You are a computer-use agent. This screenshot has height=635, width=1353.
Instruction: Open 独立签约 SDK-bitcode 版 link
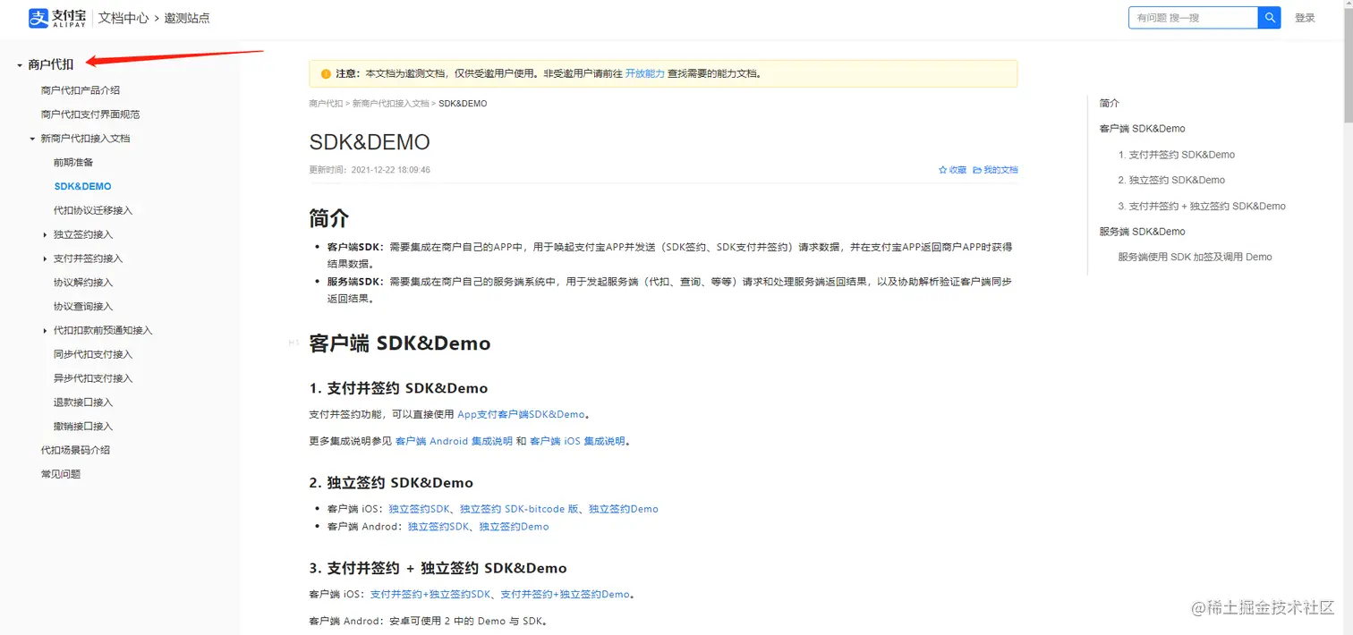519,509
